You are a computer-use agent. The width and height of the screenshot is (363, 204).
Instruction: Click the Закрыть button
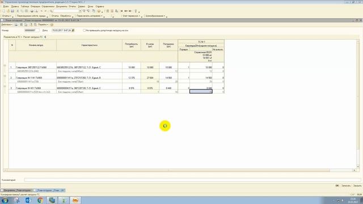[x=357, y=186]
